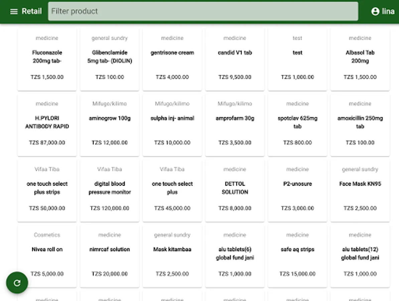Image resolution: width=399 pixels, height=301 pixels.
Task: Click inside the Filter product search field
Action: click(x=203, y=11)
